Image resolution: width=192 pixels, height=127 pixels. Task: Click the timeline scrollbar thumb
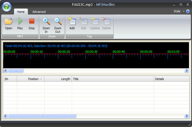16,70
